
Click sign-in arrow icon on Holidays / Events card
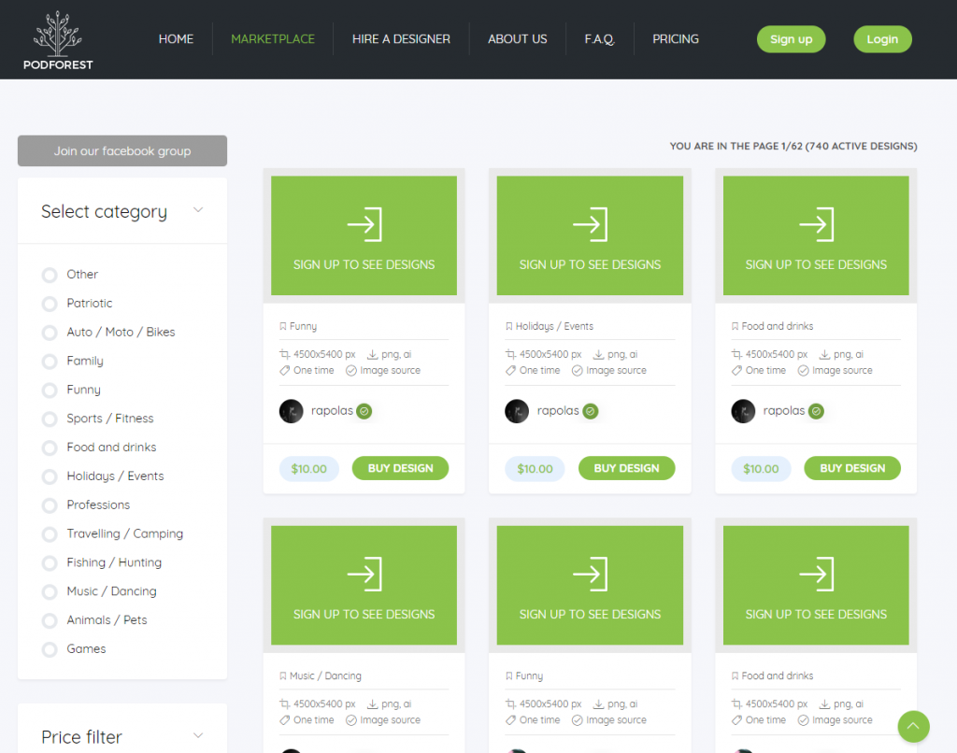tap(591, 224)
